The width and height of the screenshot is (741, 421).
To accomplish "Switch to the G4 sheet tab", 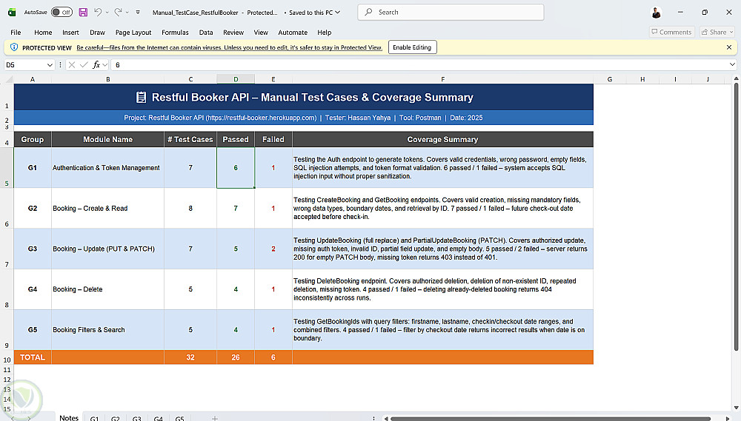I will point(159,418).
